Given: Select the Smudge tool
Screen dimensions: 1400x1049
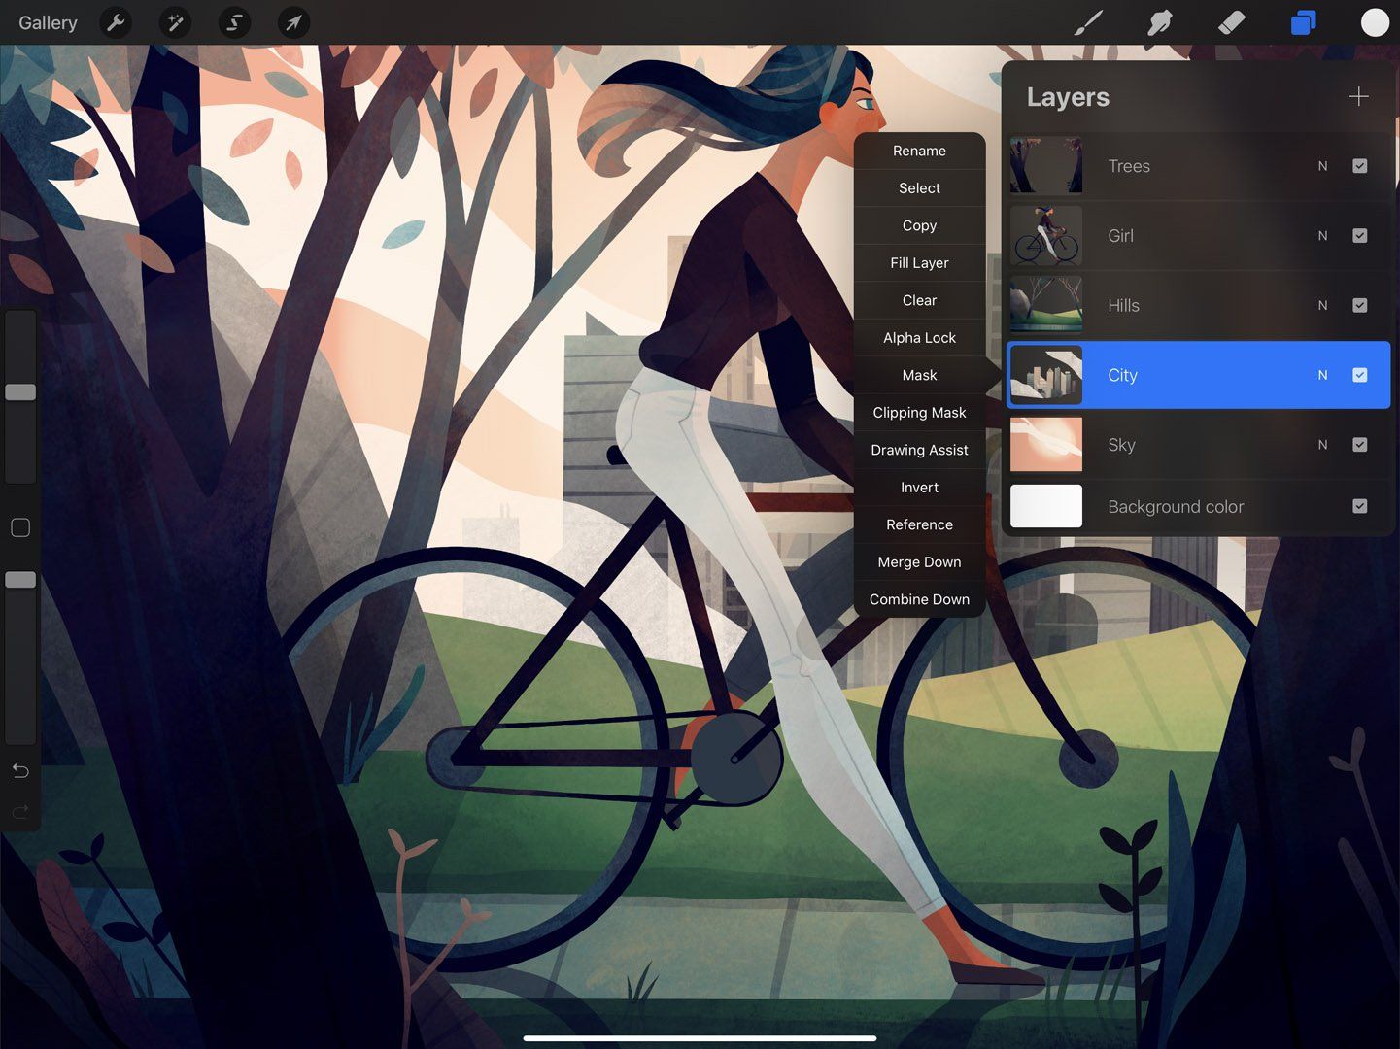Looking at the screenshot, I should 1159,22.
